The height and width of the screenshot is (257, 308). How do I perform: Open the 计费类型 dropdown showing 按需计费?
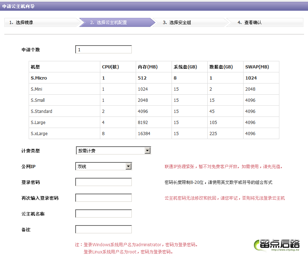coord(113,151)
